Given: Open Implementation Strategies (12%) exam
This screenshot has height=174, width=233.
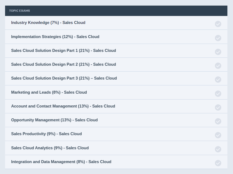Looking at the screenshot, I should pos(55,37).
